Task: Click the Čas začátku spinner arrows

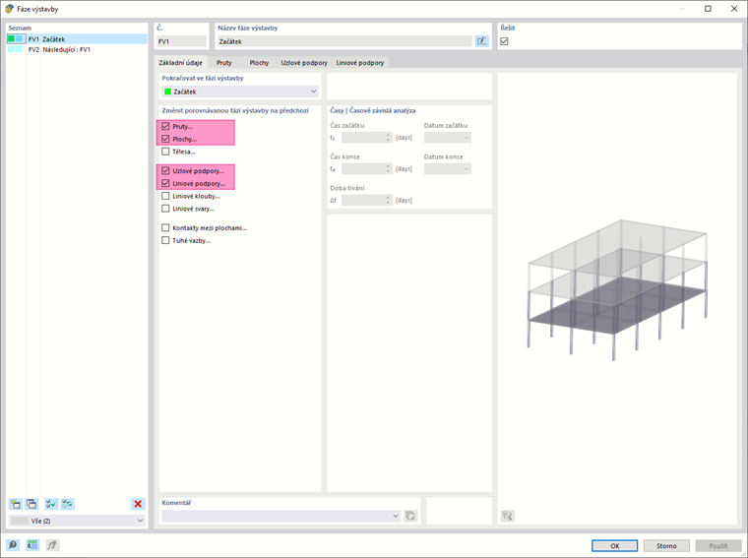Action: (x=388, y=138)
